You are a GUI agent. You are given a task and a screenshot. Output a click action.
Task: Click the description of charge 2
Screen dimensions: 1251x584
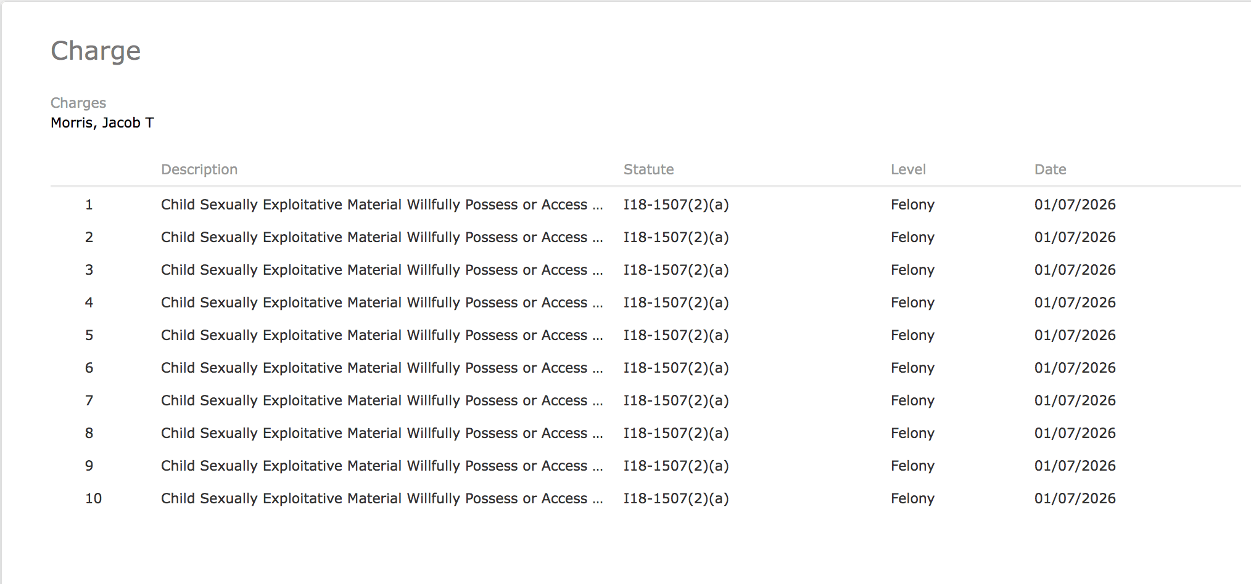point(374,237)
